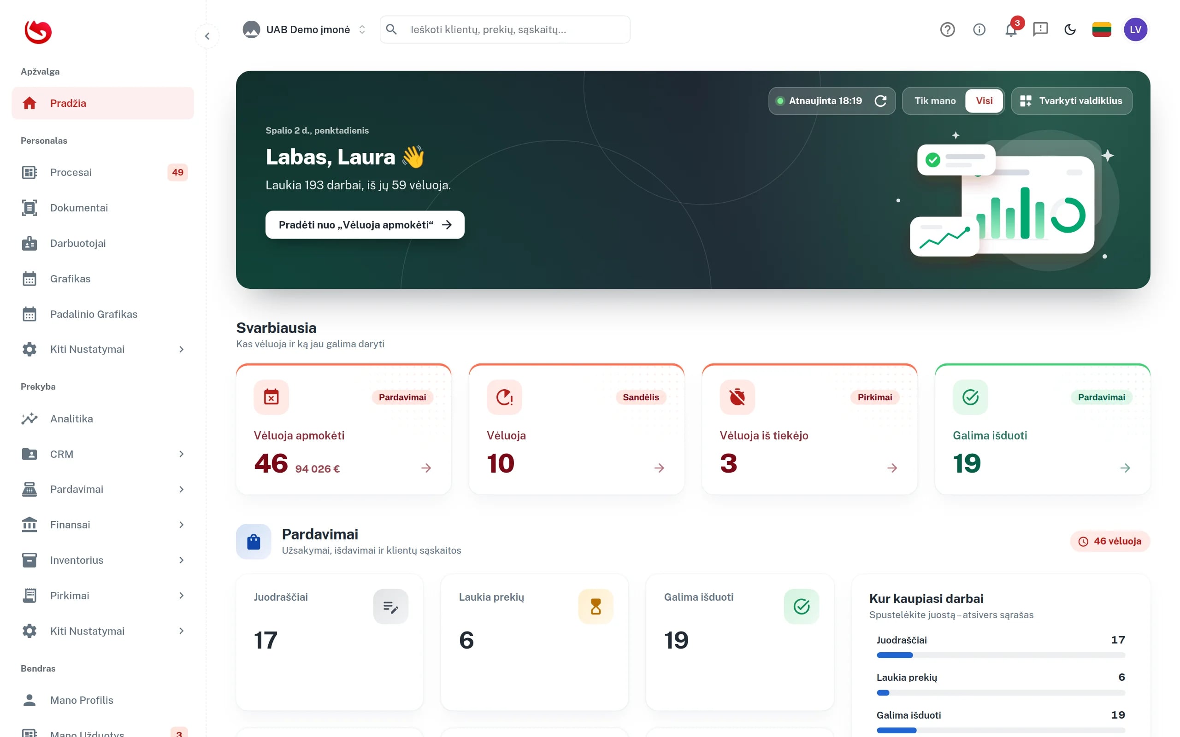
Task: Expand first Kiti Nustatymai under Personalas
Action: tap(103, 350)
